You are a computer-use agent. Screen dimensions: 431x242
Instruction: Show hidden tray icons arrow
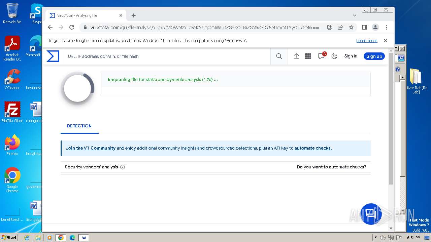pos(375,238)
